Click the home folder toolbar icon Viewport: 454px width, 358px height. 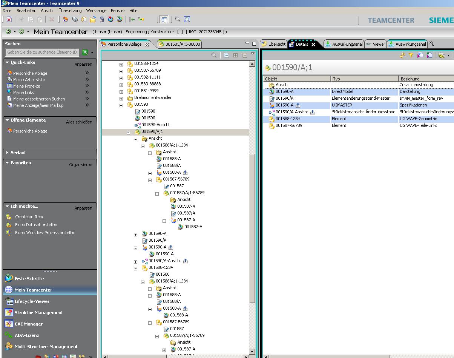pos(66,19)
